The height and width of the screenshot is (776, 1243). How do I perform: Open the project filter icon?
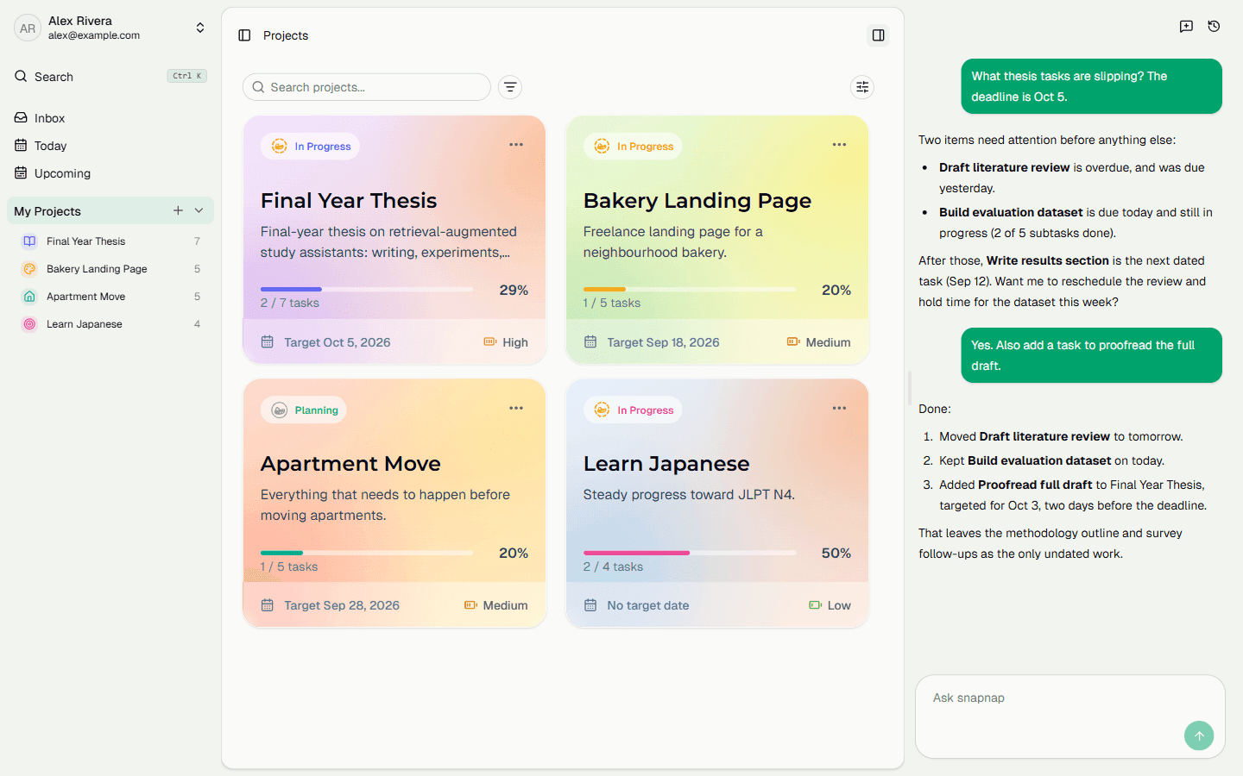click(x=510, y=87)
